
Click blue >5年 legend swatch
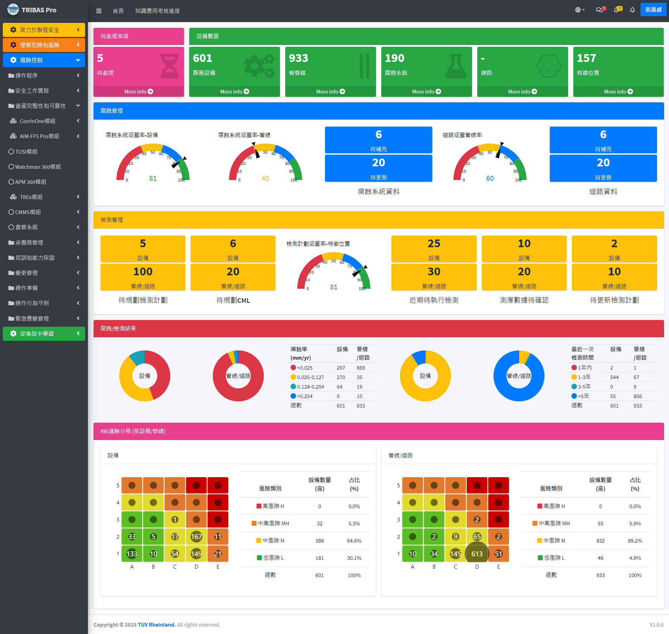click(574, 396)
